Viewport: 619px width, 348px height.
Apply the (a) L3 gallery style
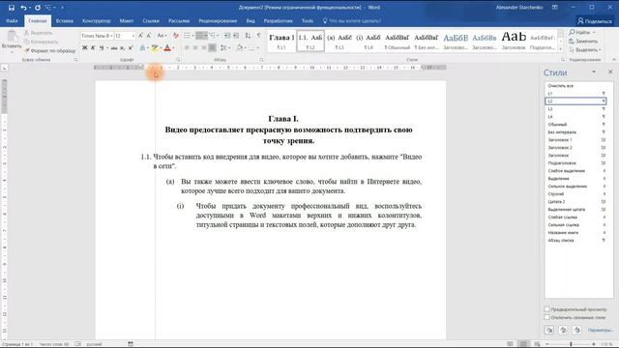click(x=339, y=41)
